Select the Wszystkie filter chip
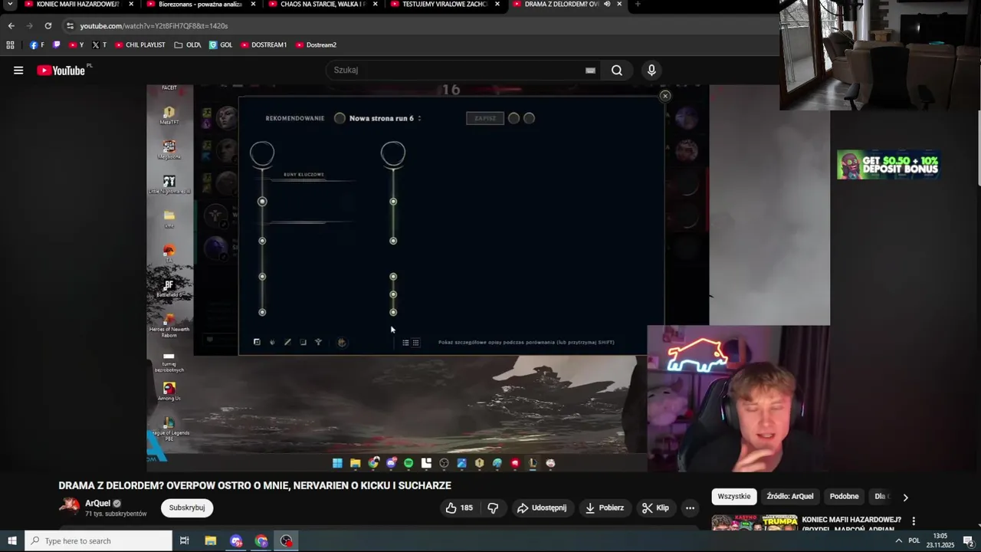The height and width of the screenshot is (552, 981). pyautogui.click(x=734, y=496)
